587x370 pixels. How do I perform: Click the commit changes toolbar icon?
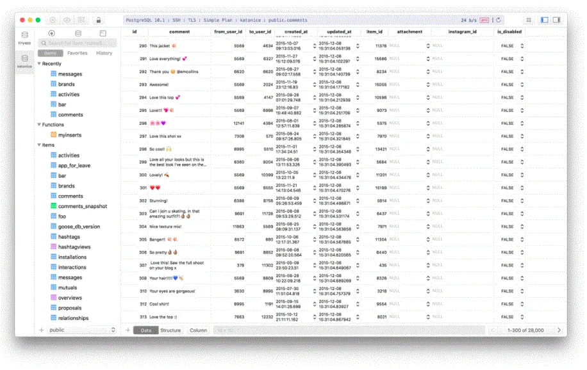point(81,20)
